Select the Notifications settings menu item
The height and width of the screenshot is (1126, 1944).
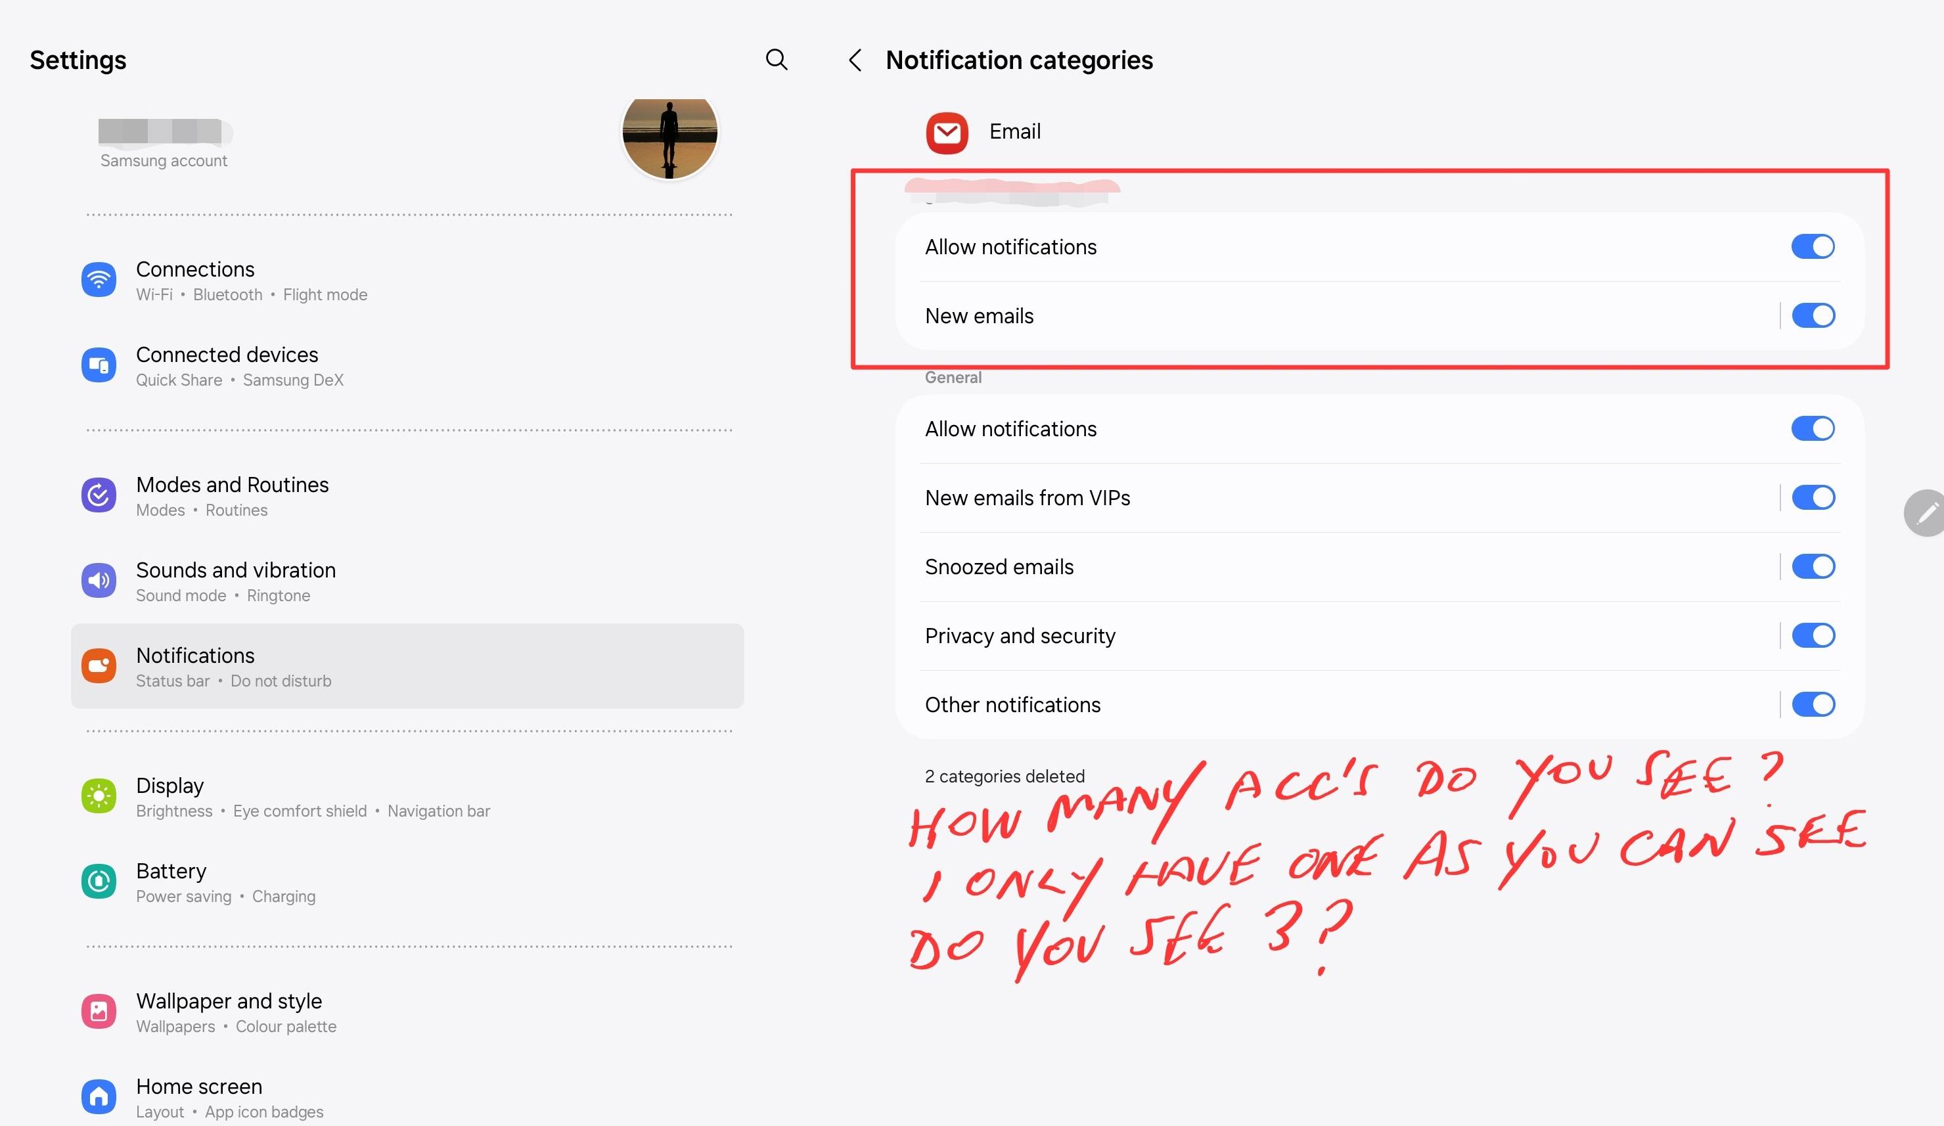407,666
